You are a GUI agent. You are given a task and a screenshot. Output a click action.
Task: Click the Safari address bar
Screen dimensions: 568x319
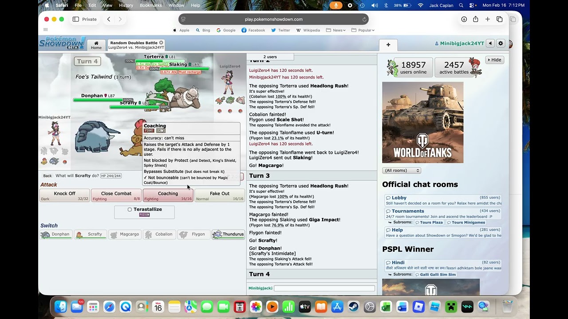pos(273,19)
